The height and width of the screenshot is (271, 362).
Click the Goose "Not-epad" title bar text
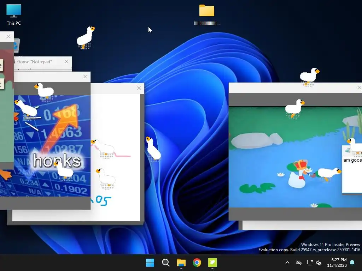pos(34,62)
